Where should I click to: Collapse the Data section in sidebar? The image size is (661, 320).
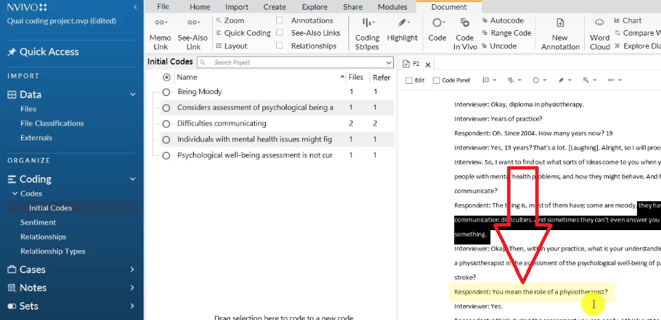click(x=133, y=95)
